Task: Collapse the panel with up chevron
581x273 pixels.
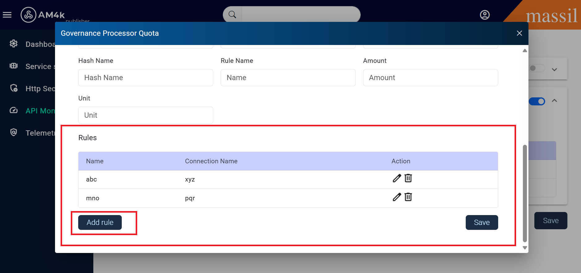Action: point(554,101)
